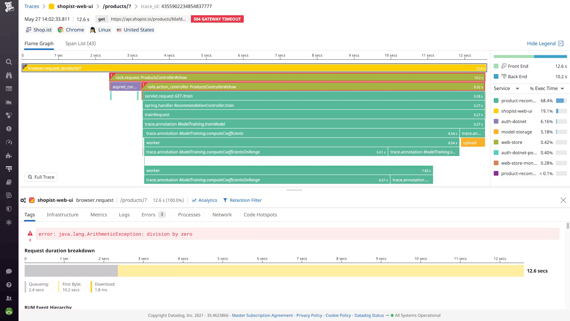Open the help question mark icon
This screenshot has width=570, height=321.
9,284
